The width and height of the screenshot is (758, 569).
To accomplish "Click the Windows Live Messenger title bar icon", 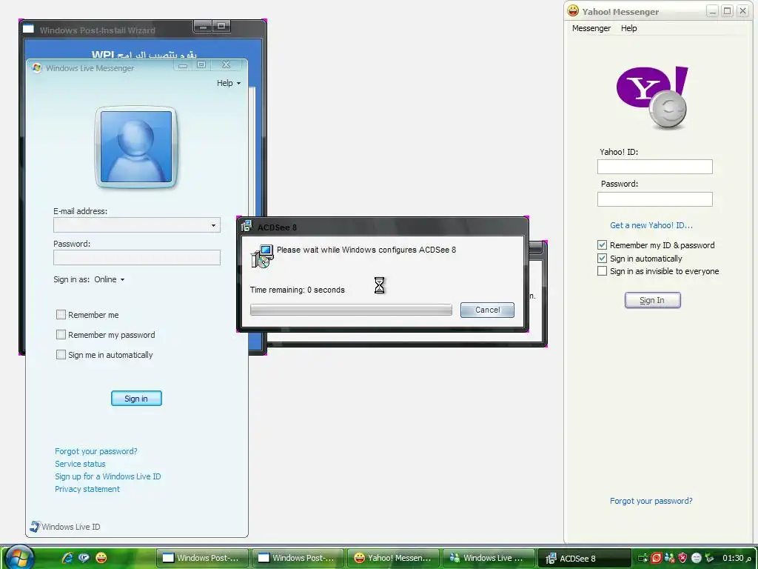I will pyautogui.click(x=37, y=67).
